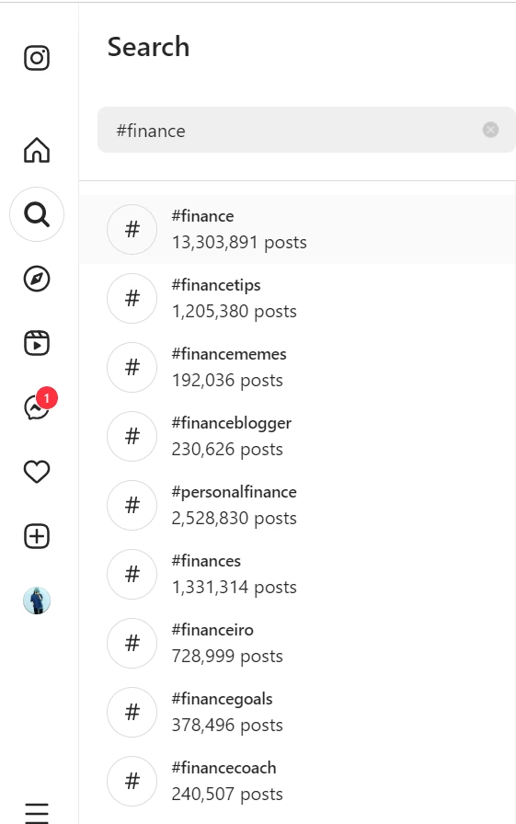Viewport: 516px width, 824px height.
Task: Open the Instagram logo home link
Action: click(x=37, y=58)
